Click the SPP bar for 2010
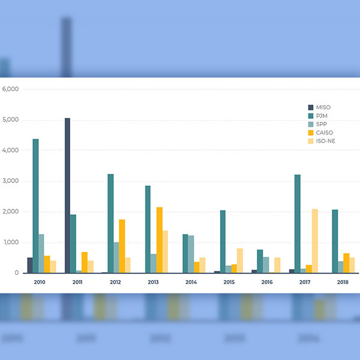 pos(41,253)
